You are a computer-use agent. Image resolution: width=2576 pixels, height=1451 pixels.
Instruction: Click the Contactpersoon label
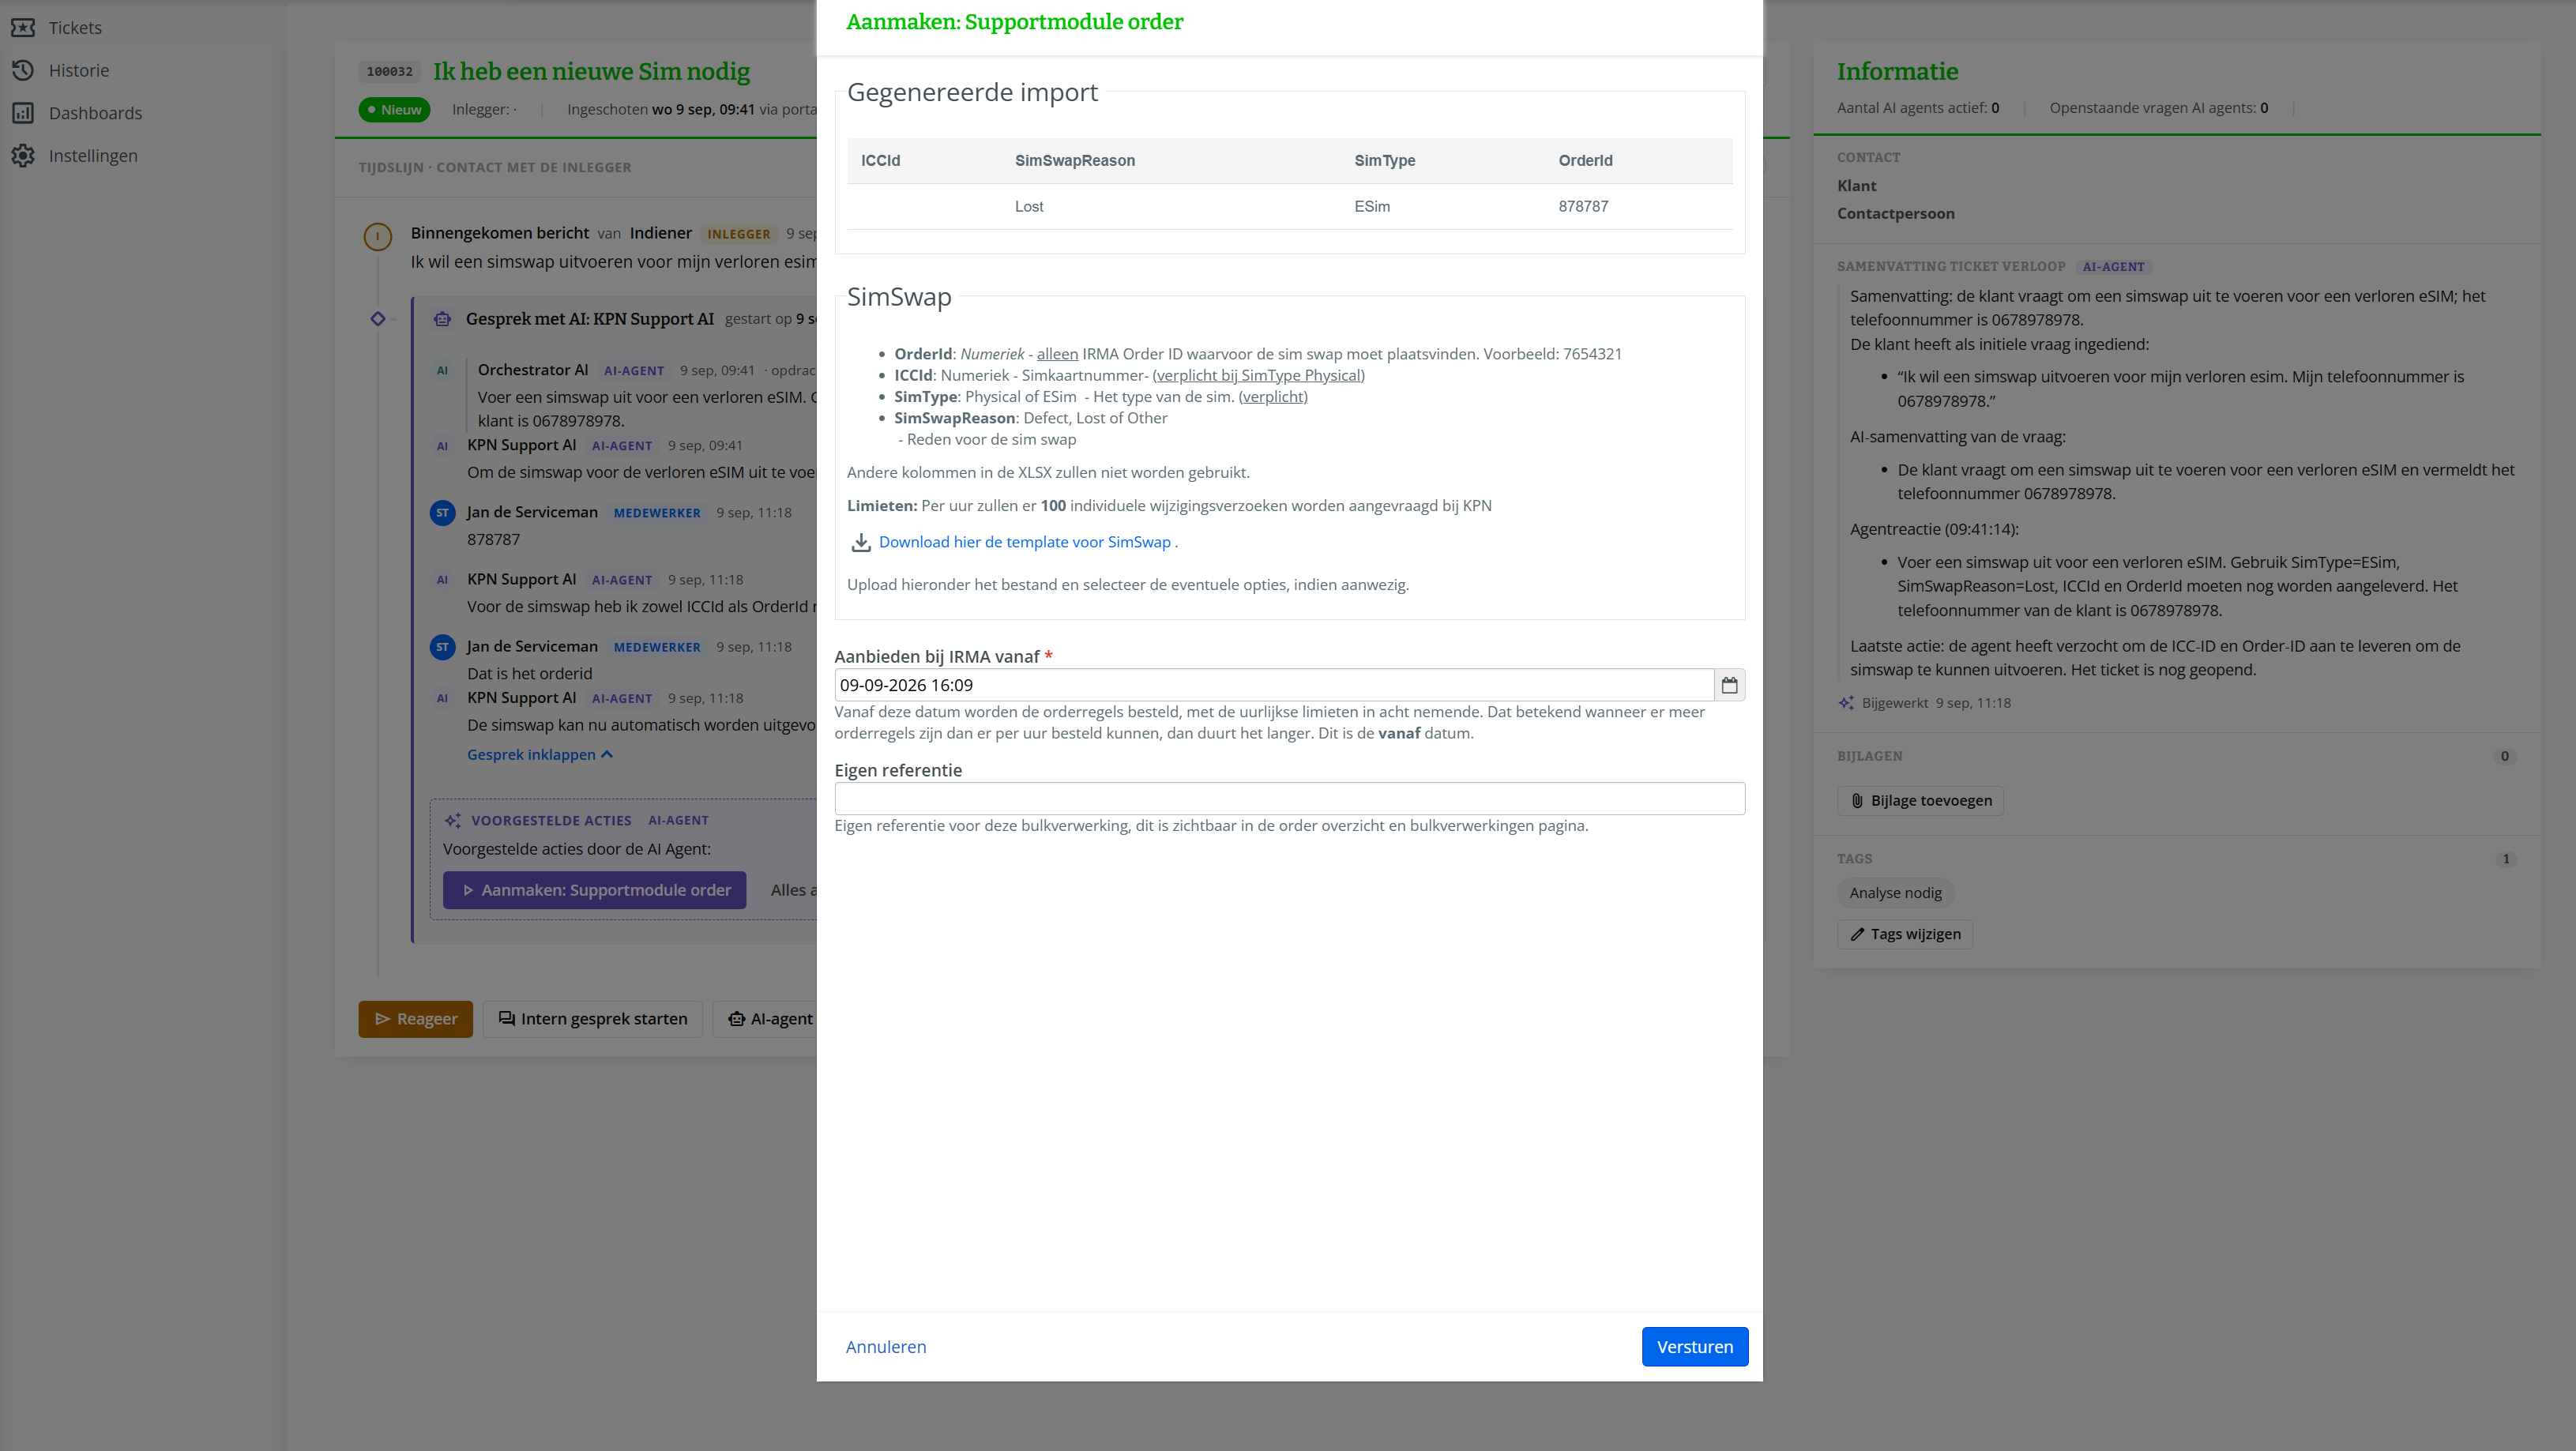[x=1895, y=213]
